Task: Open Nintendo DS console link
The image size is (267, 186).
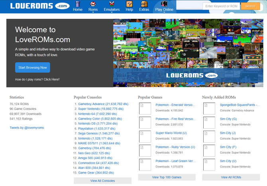Action: point(98,123)
